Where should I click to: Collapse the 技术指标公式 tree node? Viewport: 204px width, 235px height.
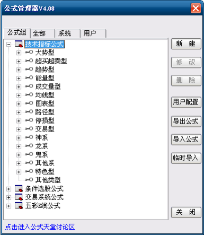point(8,44)
